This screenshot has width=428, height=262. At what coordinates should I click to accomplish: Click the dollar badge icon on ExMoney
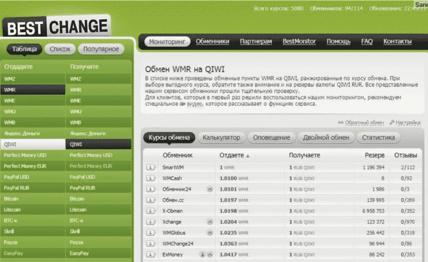202,254
